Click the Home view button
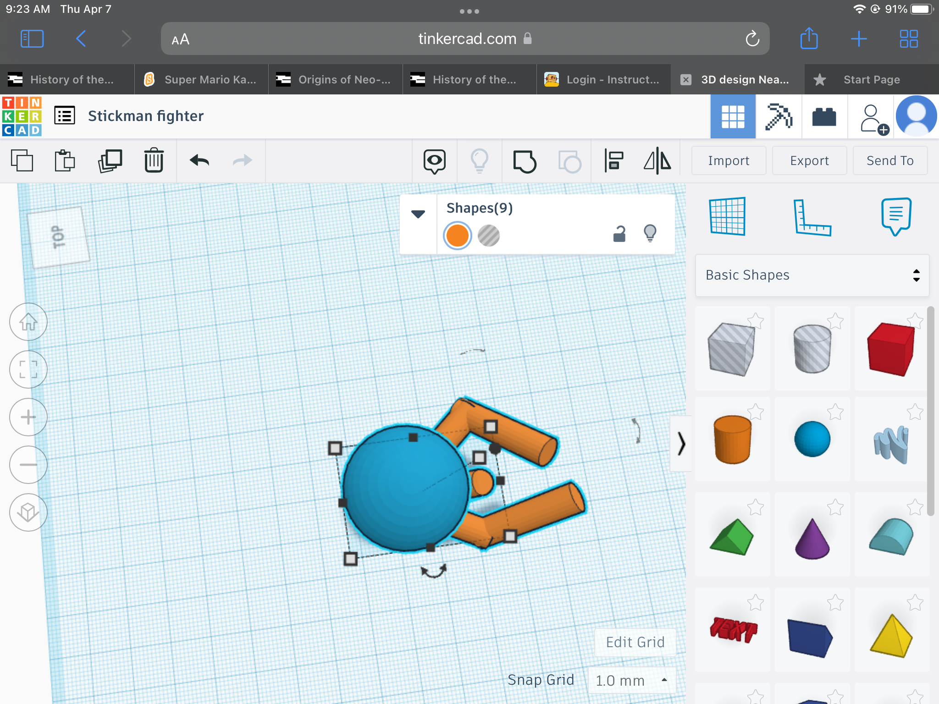The width and height of the screenshot is (939, 704). (x=28, y=322)
